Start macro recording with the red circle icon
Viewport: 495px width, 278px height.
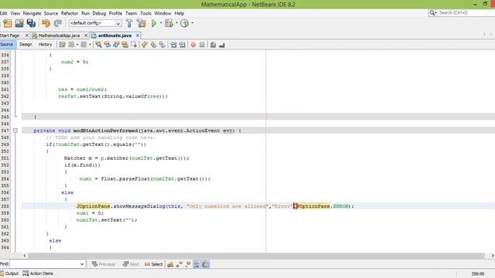pyautogui.click(x=193, y=45)
